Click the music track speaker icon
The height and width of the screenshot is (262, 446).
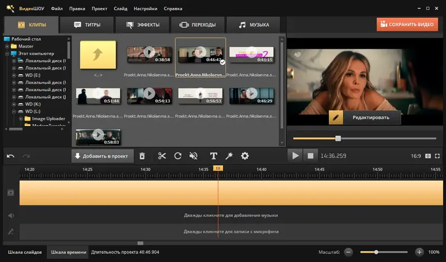11,215
